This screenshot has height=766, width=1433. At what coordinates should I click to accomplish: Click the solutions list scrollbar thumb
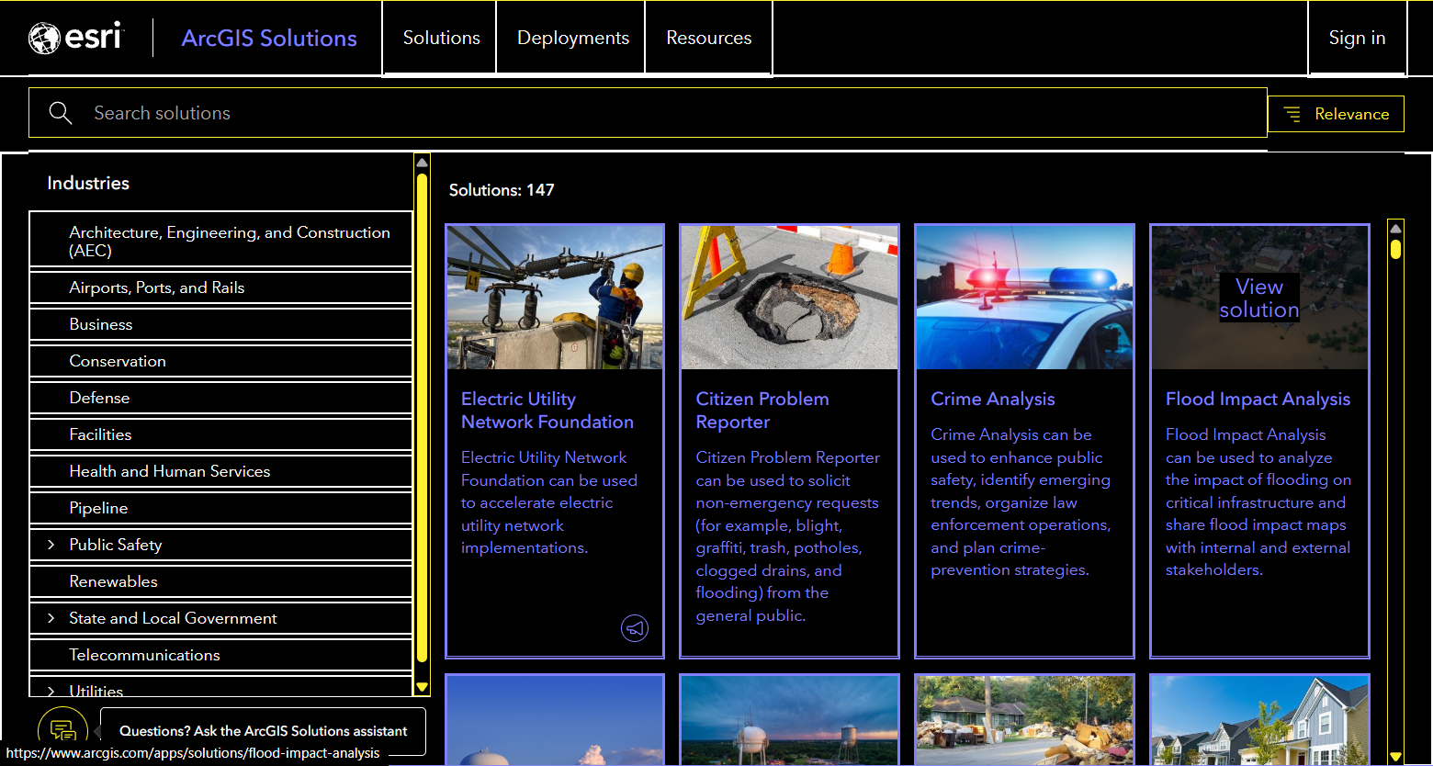(1395, 249)
